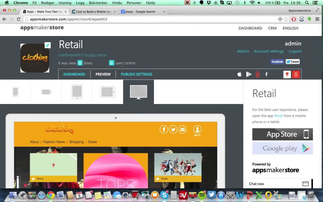Click the lightbulb tips icon
Image resolution: width=323 pixels, height=202 pixels.
287,74
